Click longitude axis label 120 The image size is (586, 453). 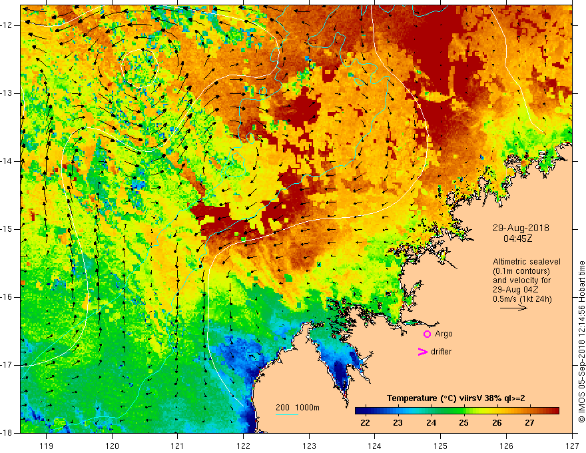(x=112, y=446)
